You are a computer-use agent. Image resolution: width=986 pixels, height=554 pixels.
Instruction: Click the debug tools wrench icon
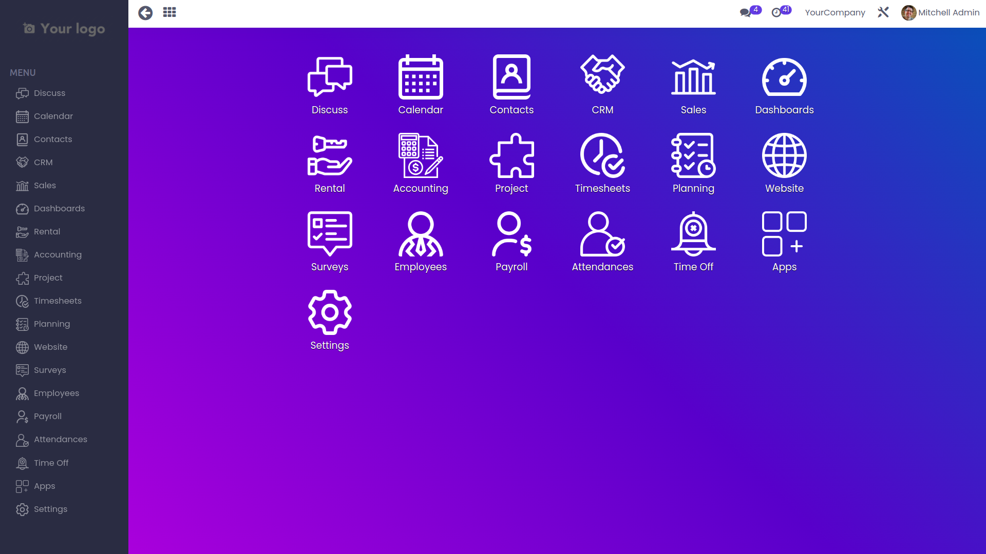tap(883, 12)
